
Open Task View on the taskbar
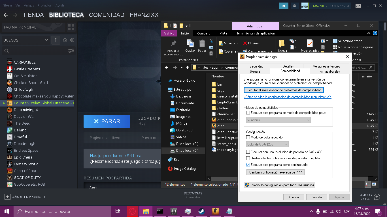[x=118, y=211]
